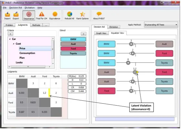181x130 pixels.
Task: Click the CR 0.016 indicator
Action: coord(77,88)
